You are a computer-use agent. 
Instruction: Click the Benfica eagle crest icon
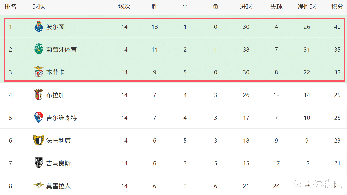pyautogui.click(x=39, y=72)
